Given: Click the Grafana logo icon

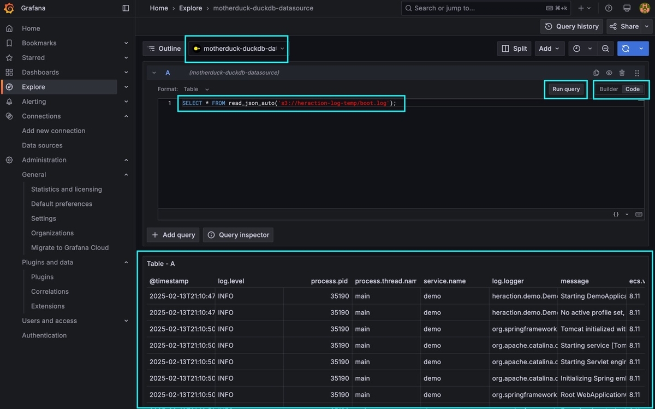Looking at the screenshot, I should pyautogui.click(x=9, y=8).
